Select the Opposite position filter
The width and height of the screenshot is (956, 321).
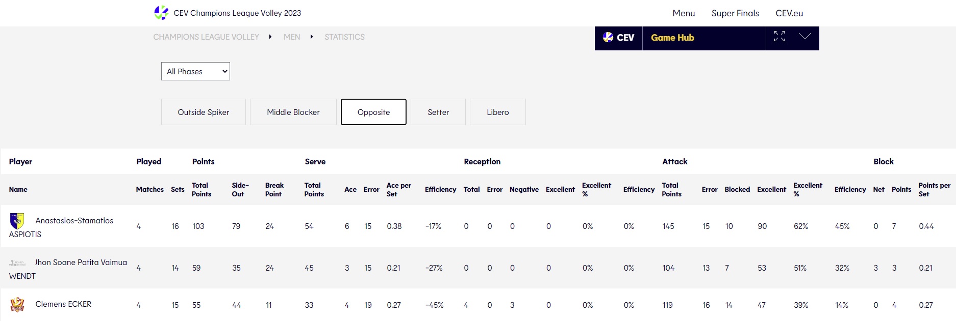click(373, 112)
